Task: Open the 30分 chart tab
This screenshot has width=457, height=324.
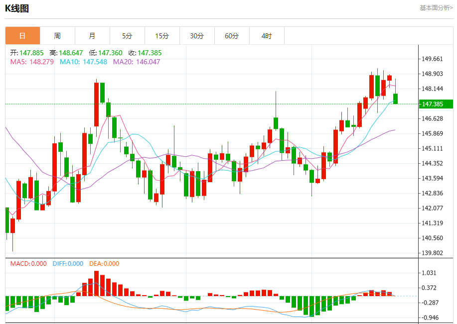Action: point(197,36)
